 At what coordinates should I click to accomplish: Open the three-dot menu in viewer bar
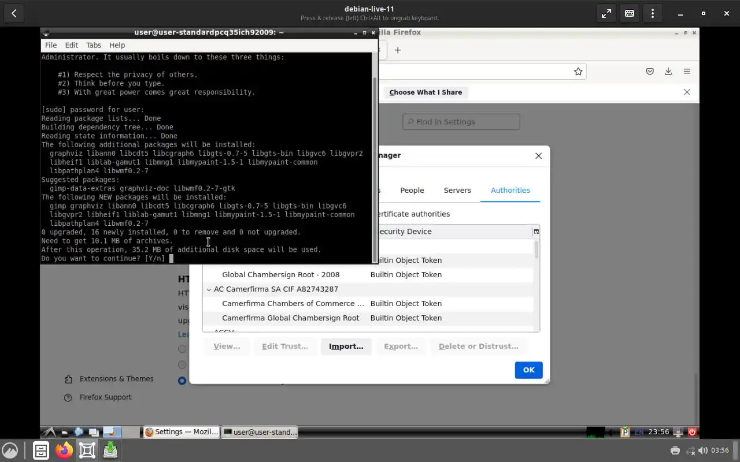[653, 13]
